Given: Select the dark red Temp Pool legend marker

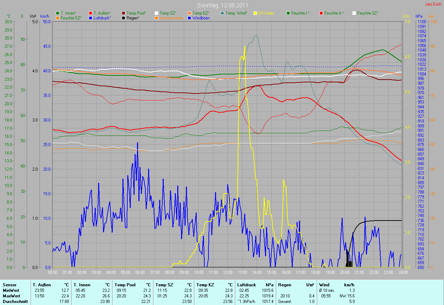Looking at the screenshot, I should [124, 13].
